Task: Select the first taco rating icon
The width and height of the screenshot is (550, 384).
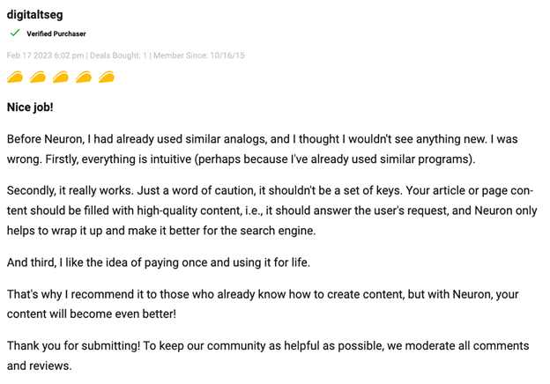Action: click(15, 78)
